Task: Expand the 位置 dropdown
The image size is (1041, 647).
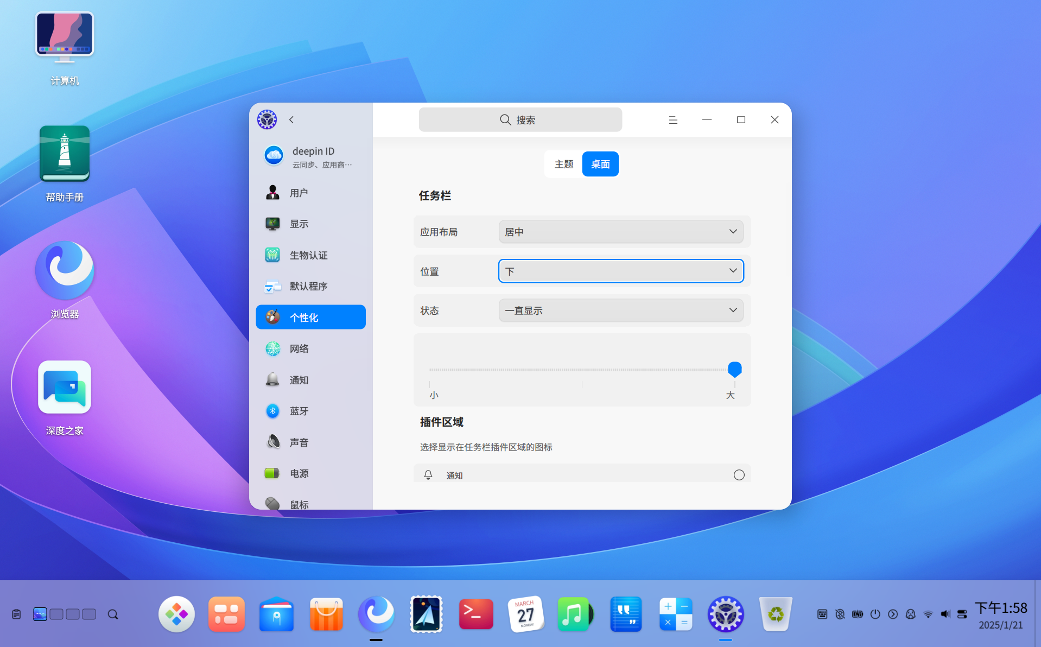Action: pos(621,271)
